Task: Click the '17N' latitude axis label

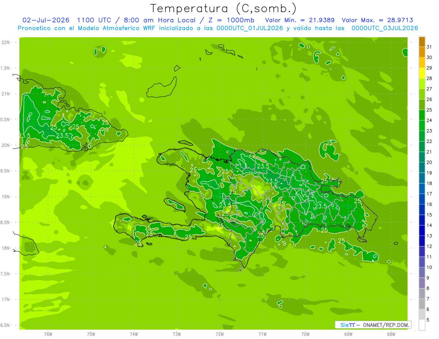Action: pos(6,300)
